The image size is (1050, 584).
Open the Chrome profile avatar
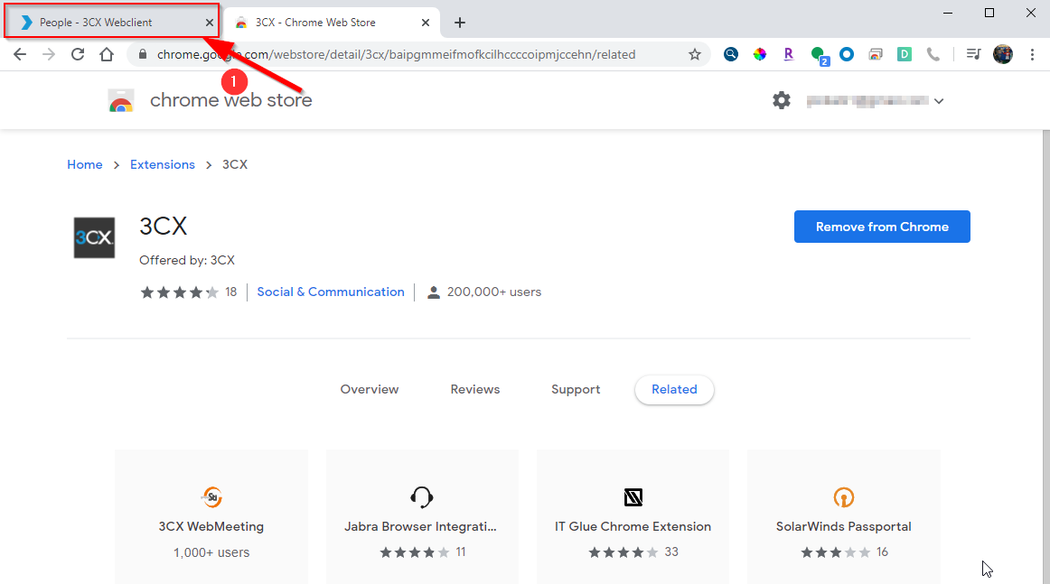click(x=1002, y=54)
